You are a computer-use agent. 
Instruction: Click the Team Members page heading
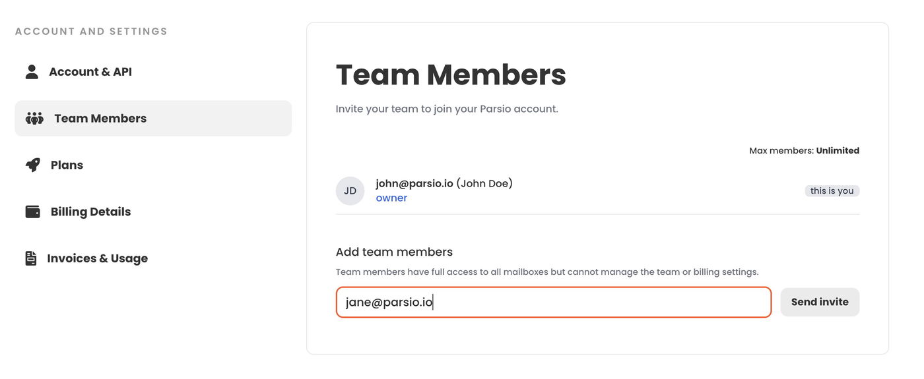click(x=451, y=74)
